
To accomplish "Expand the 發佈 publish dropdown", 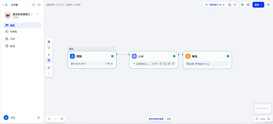I will [258, 5].
